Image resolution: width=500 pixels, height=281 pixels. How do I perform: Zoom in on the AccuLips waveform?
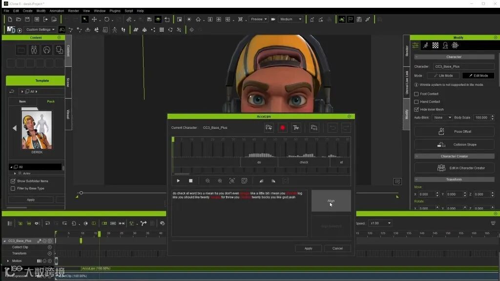pos(220,181)
